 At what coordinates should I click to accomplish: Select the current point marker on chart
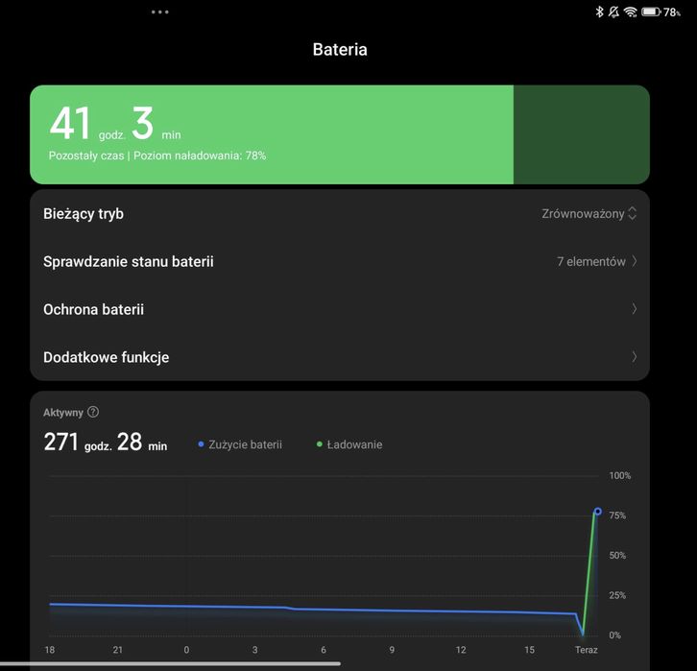pos(598,512)
